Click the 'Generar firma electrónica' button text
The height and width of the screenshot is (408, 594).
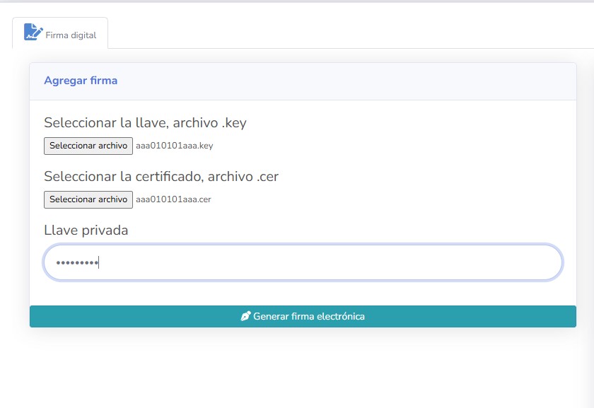[x=309, y=317]
